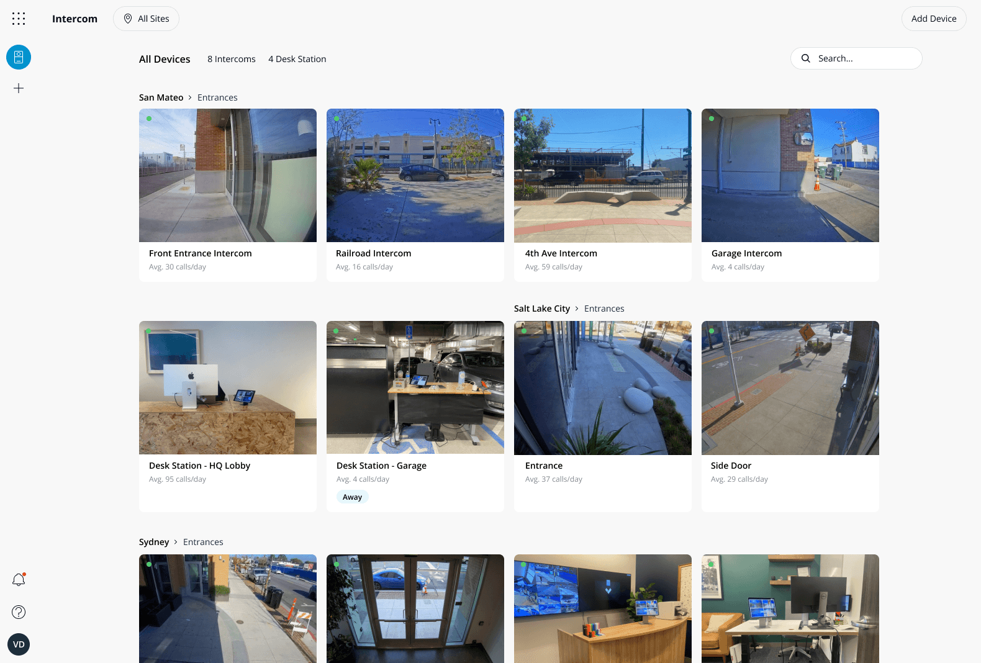Viewport: 981px width, 663px height.
Task: Expand the chevron after Sydney
Action: pyautogui.click(x=176, y=542)
